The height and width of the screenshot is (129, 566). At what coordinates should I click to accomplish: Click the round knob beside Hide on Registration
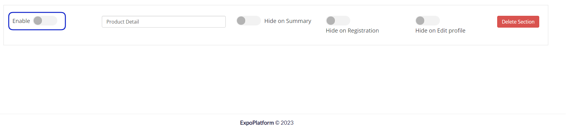point(331,21)
